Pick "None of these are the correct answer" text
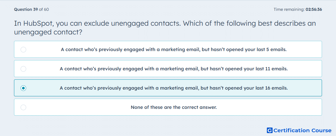Image resolution: width=336 pixels, height=136 pixels. (x=174, y=107)
